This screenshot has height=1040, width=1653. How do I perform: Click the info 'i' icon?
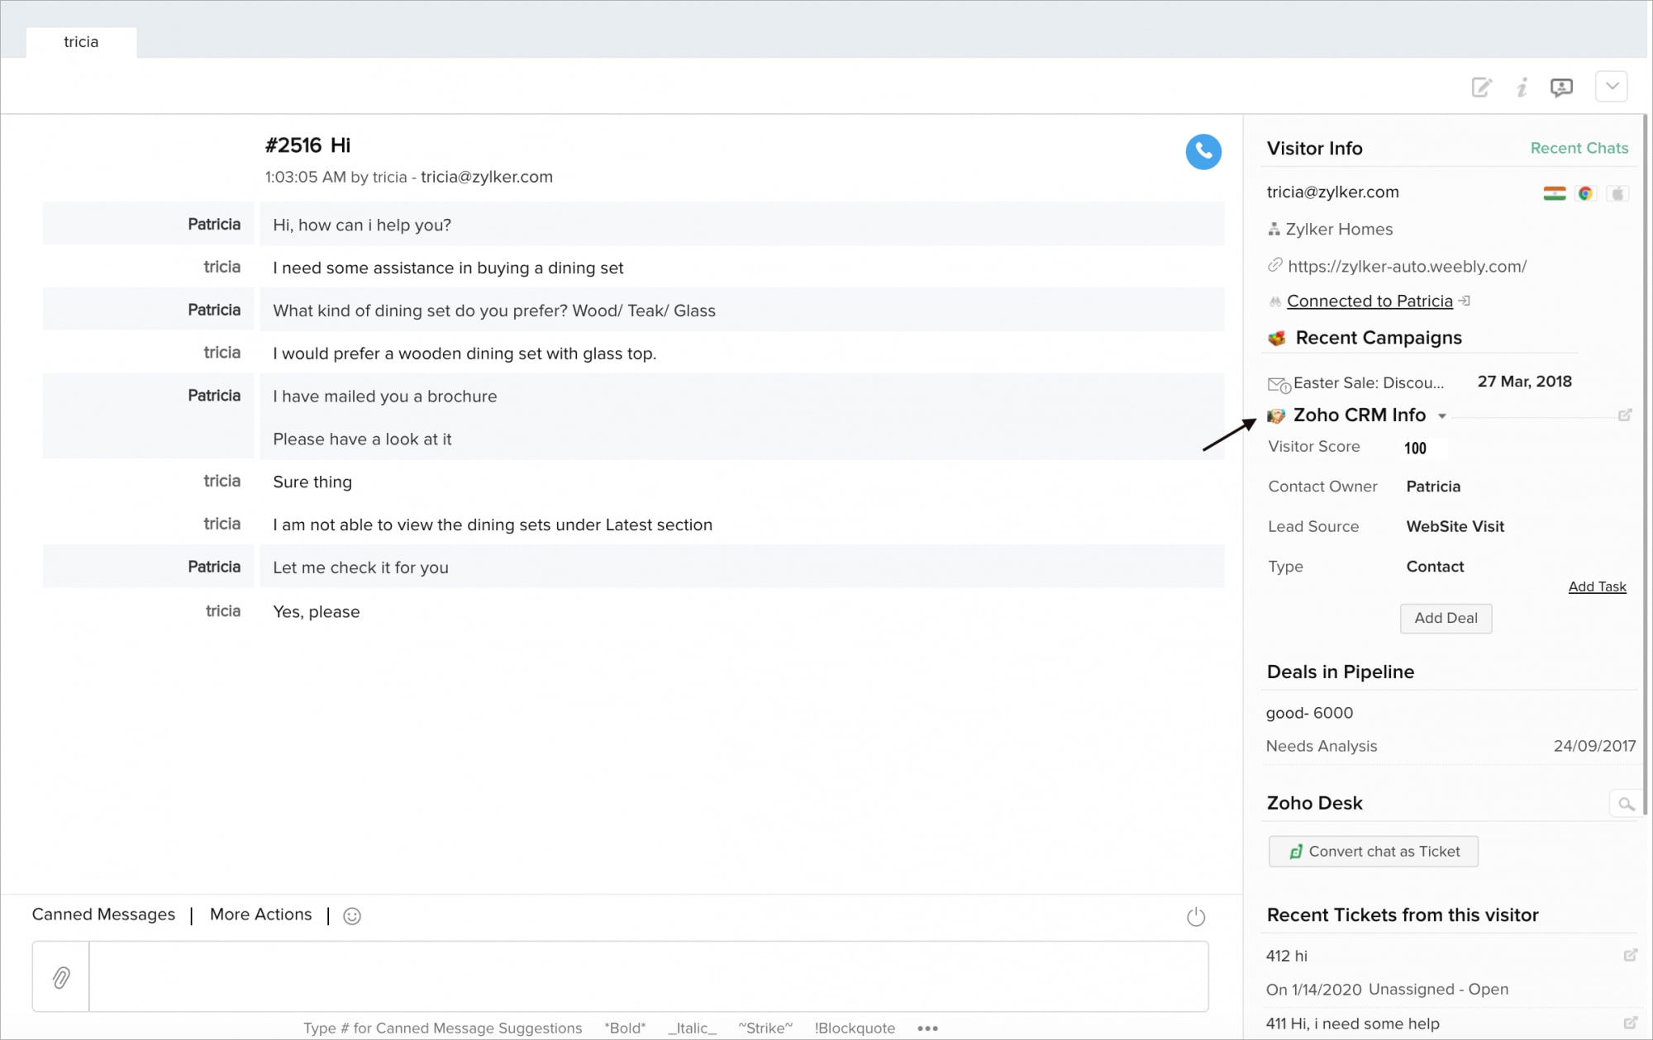point(1522,87)
